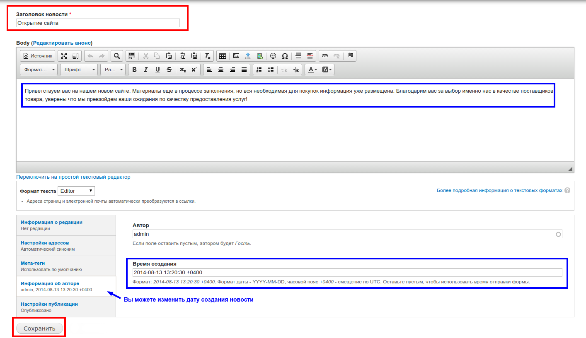Click the unlink icon
Image resolution: width=586 pixels, height=338 pixels.
coord(337,56)
